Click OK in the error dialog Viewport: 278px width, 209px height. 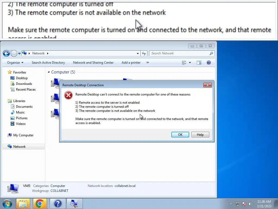(x=180, y=134)
